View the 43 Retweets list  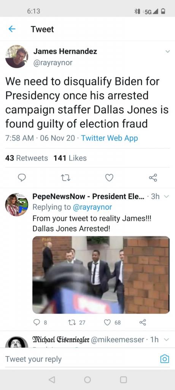27,158
